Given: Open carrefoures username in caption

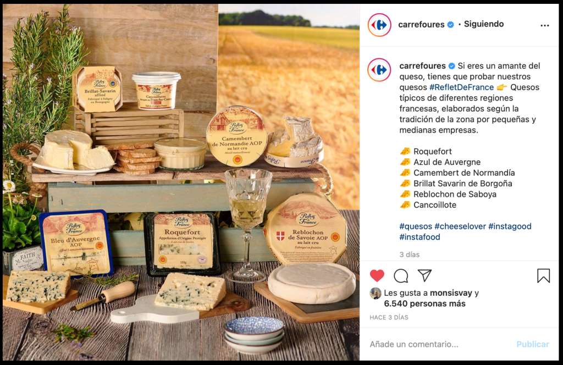Looking at the screenshot, I should [x=422, y=66].
